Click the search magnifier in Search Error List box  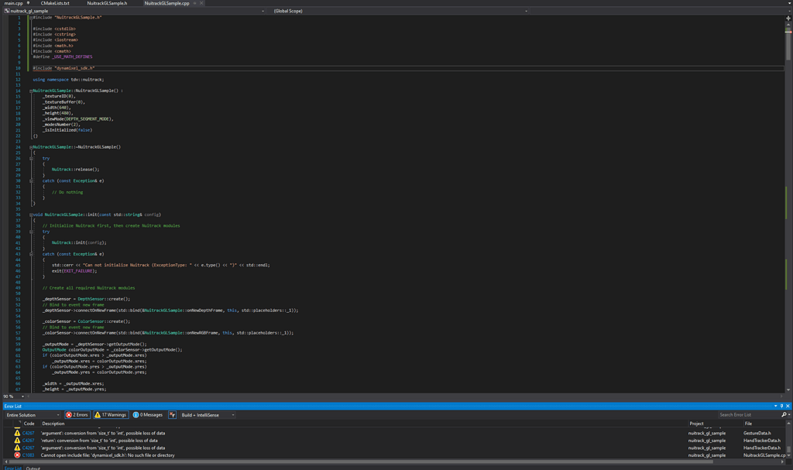tap(784, 414)
